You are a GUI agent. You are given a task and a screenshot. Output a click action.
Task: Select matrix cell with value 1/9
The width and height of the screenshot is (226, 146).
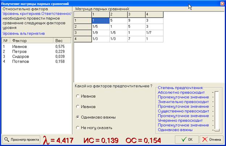(x=101, y=33)
